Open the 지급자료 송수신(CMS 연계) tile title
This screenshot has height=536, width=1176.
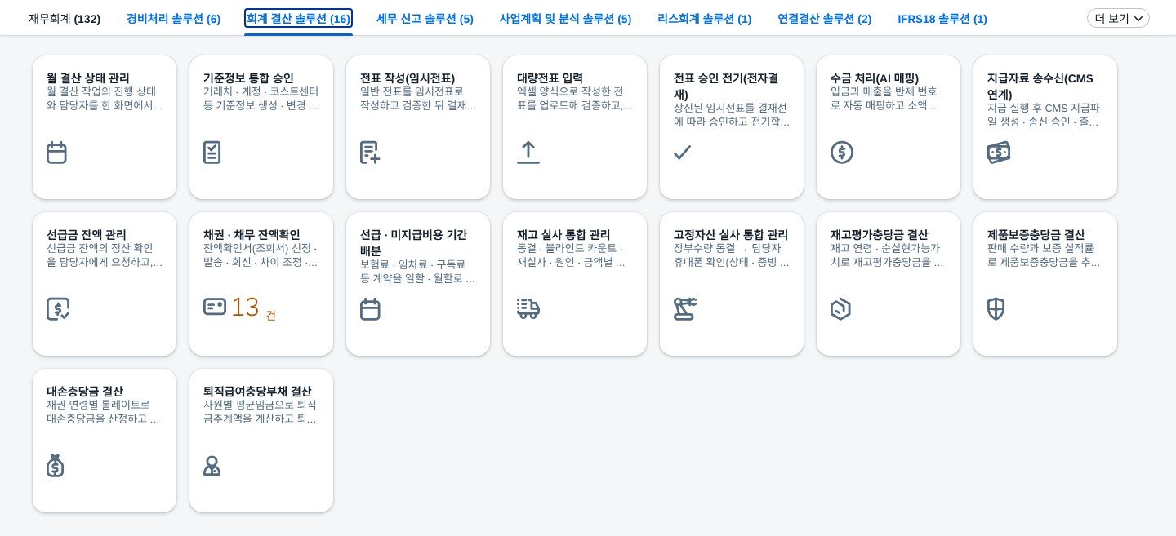click(x=1040, y=86)
